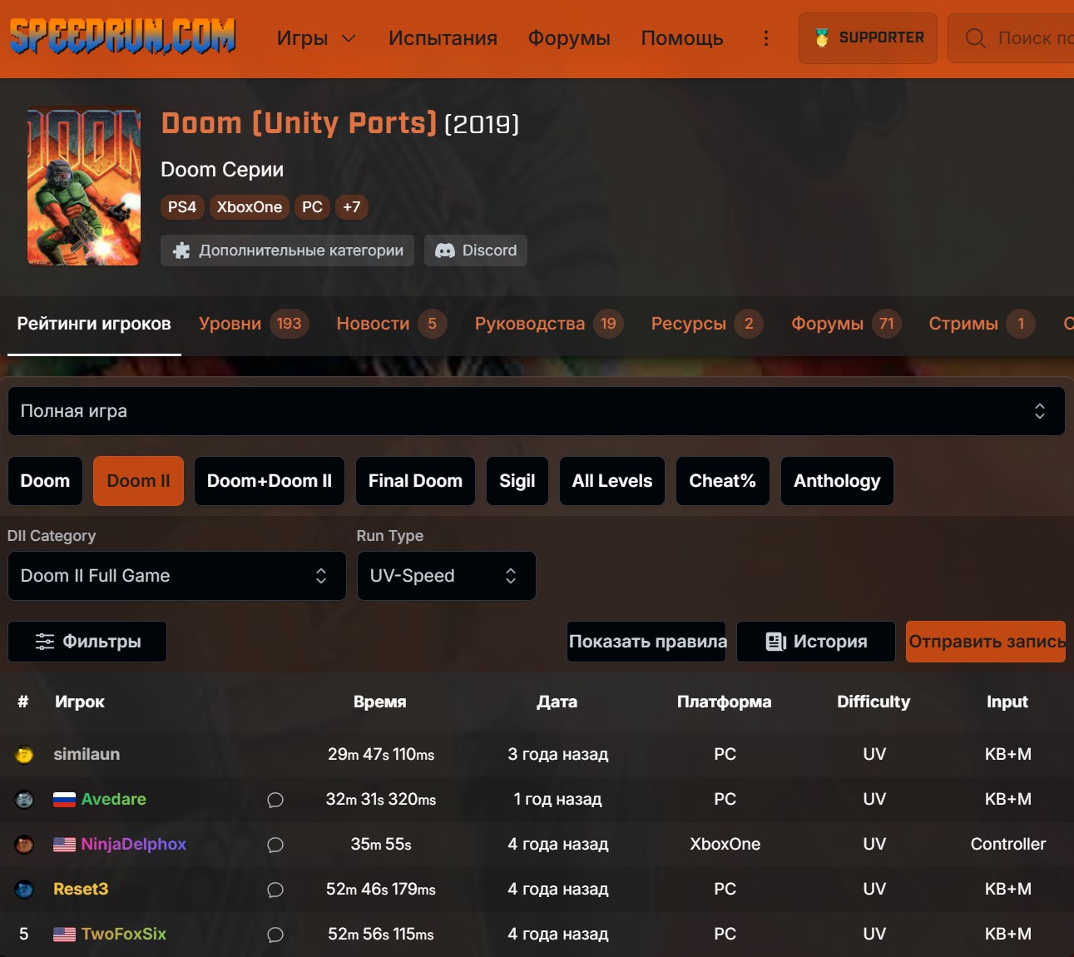Open the История button
1074x957 pixels.
coord(816,642)
